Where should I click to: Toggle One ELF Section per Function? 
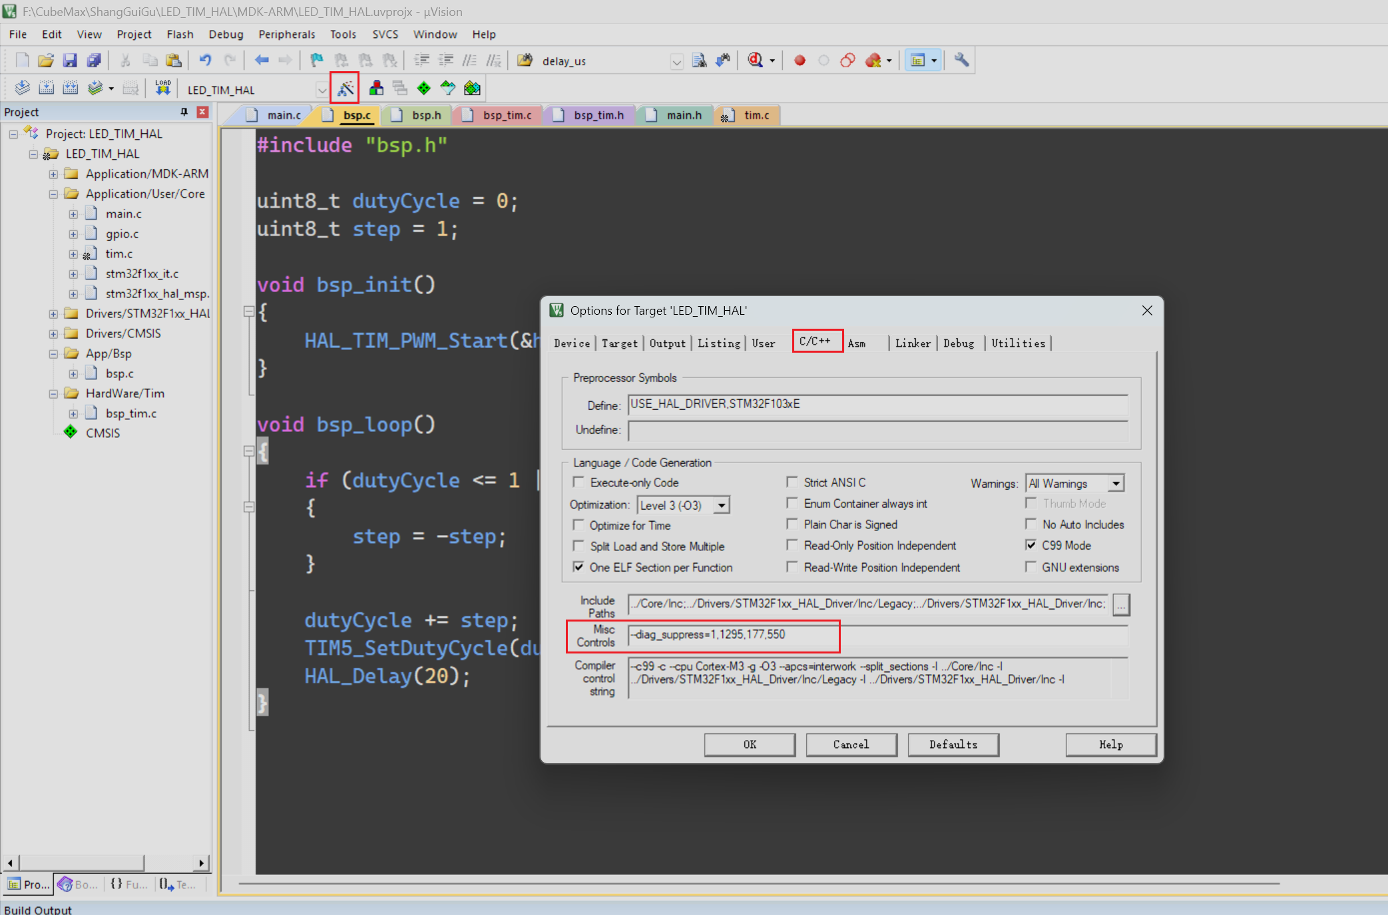(578, 567)
